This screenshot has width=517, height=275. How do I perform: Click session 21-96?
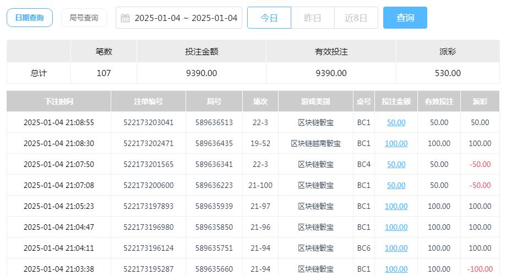tap(260, 227)
